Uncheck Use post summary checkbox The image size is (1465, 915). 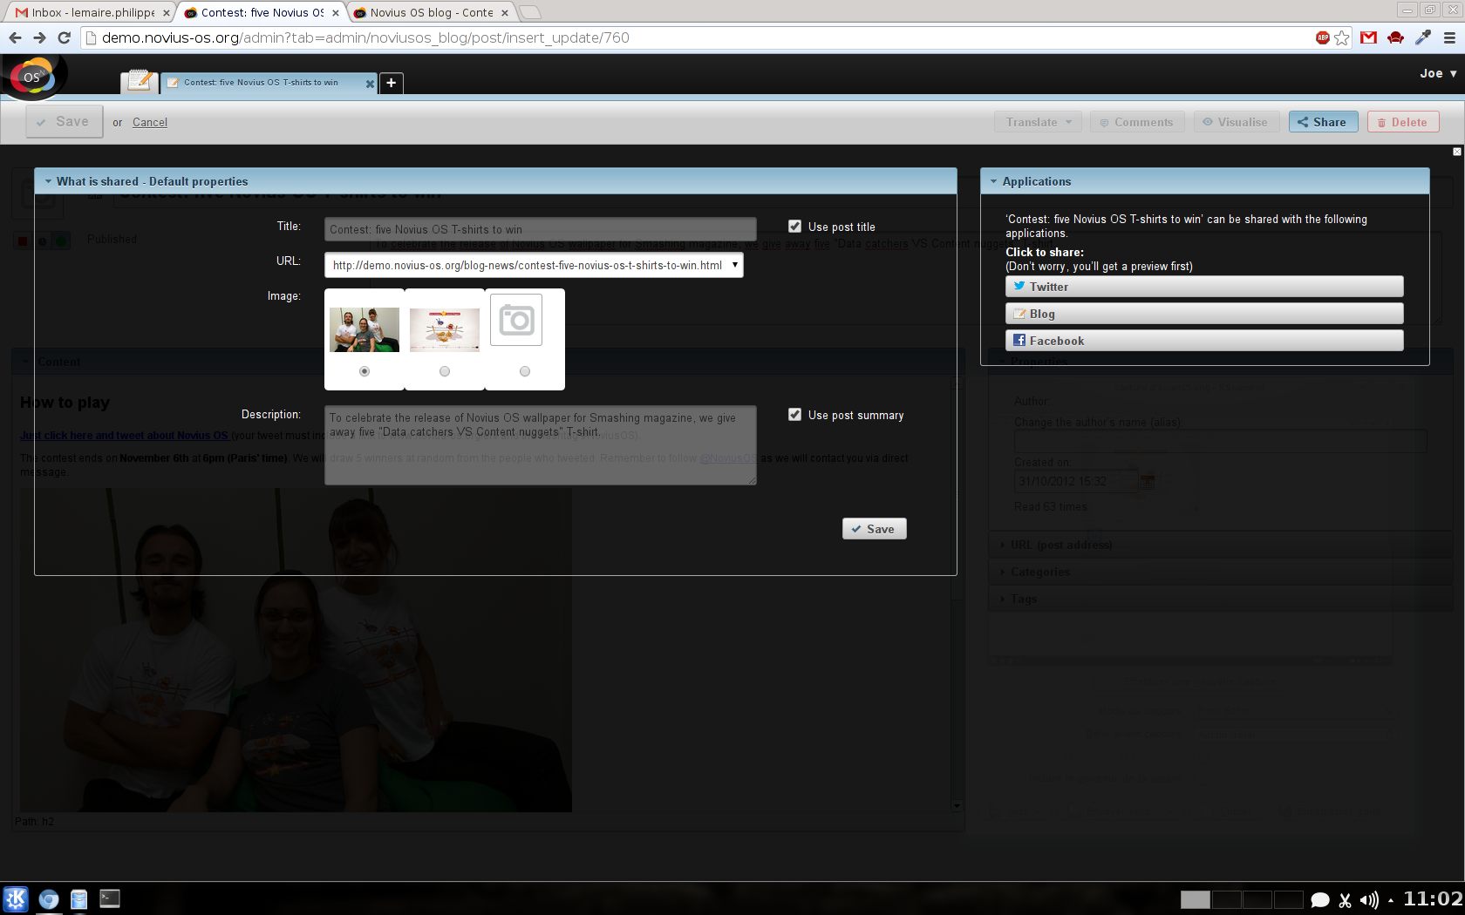click(x=794, y=415)
